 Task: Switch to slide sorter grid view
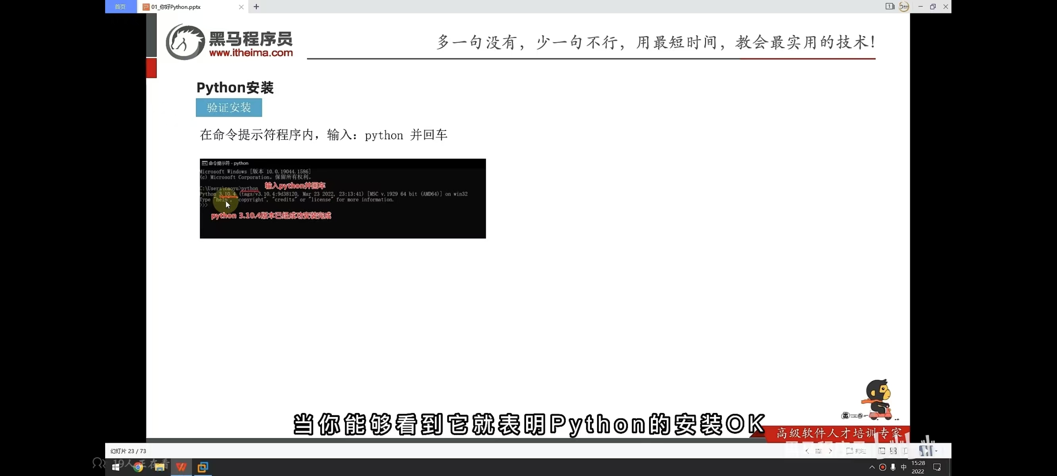[893, 451]
